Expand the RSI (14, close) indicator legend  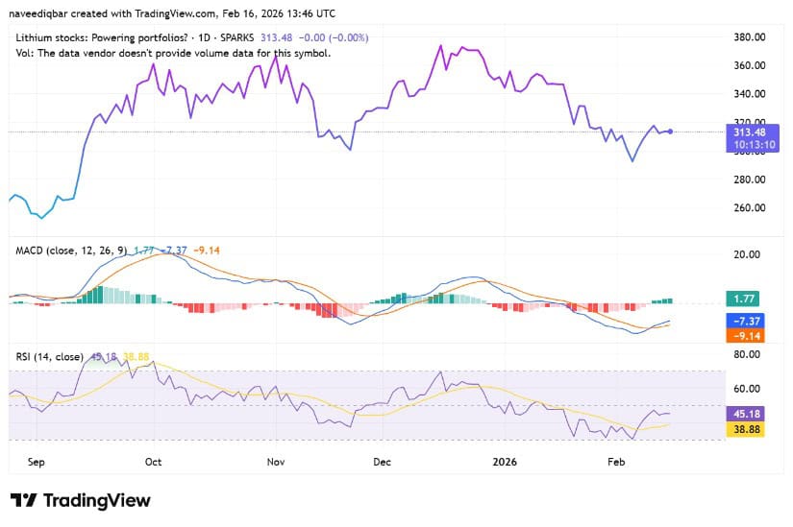[49, 356]
